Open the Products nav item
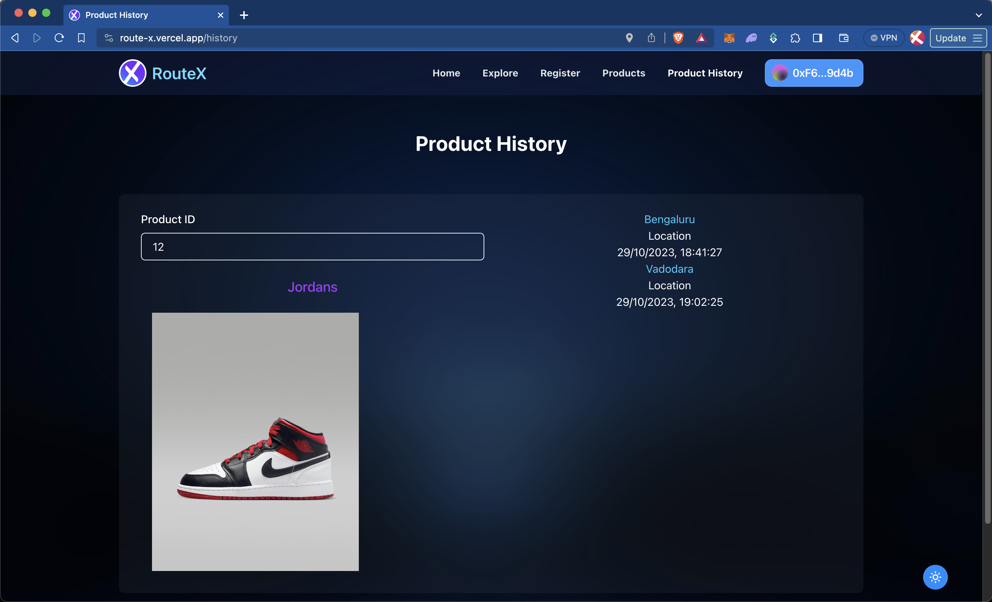This screenshot has height=602, width=992. [623, 73]
